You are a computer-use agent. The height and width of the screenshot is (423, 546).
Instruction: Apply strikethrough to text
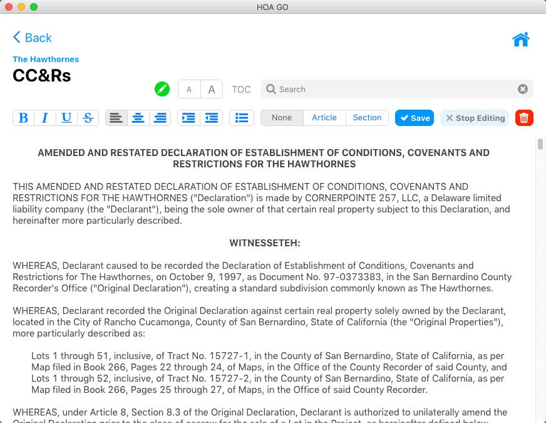click(88, 118)
